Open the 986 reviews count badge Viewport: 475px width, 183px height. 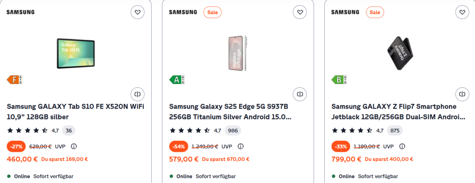coord(233,131)
